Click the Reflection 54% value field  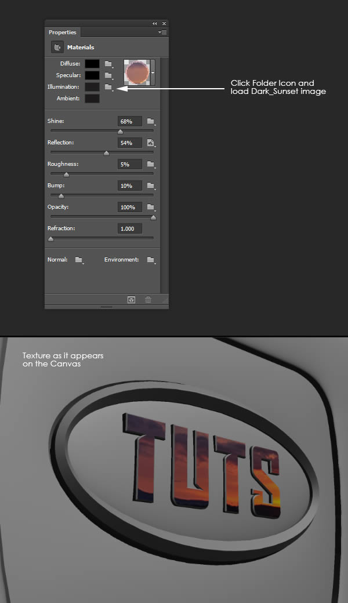(x=129, y=143)
